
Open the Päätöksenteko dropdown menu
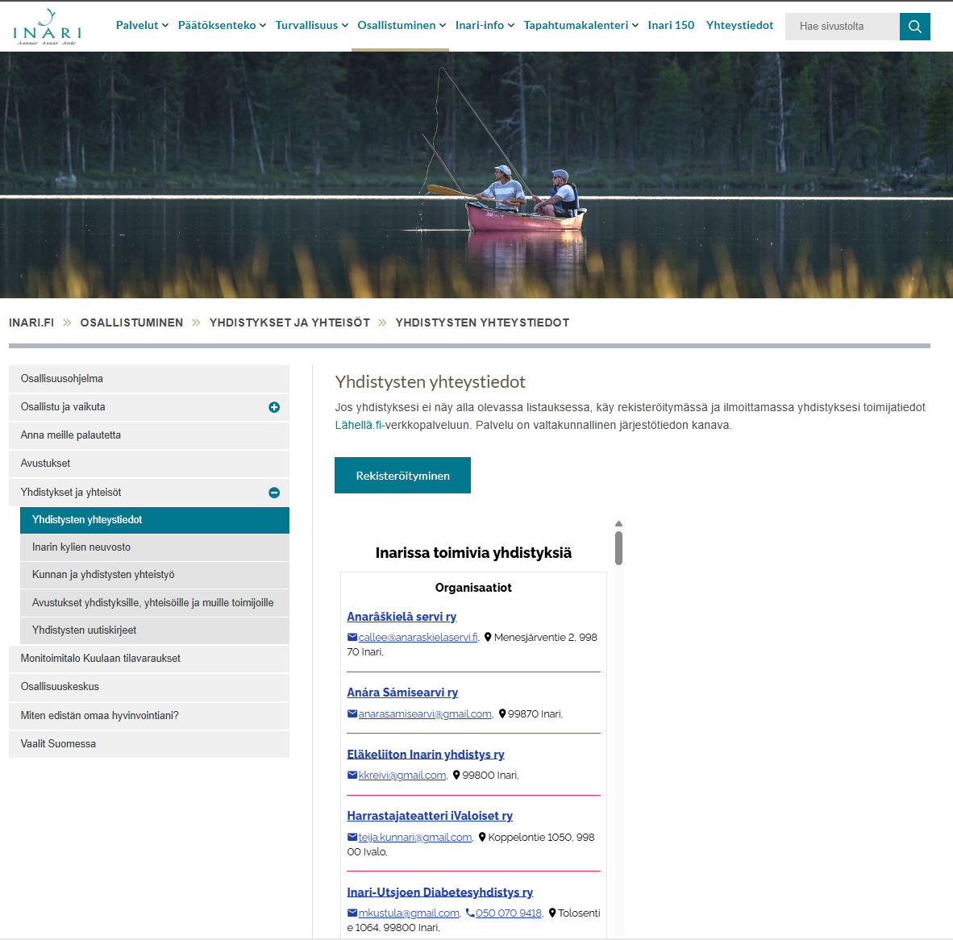coord(222,26)
